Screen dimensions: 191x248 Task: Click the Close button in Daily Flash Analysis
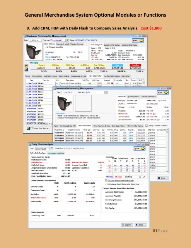click(x=140, y=225)
